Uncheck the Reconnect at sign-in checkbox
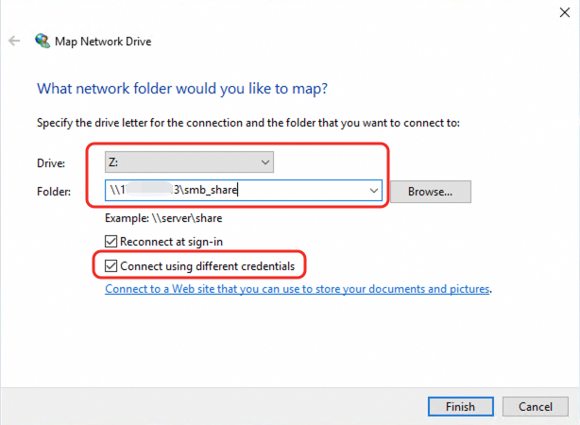Screen dimensions: 580x425 [111, 242]
